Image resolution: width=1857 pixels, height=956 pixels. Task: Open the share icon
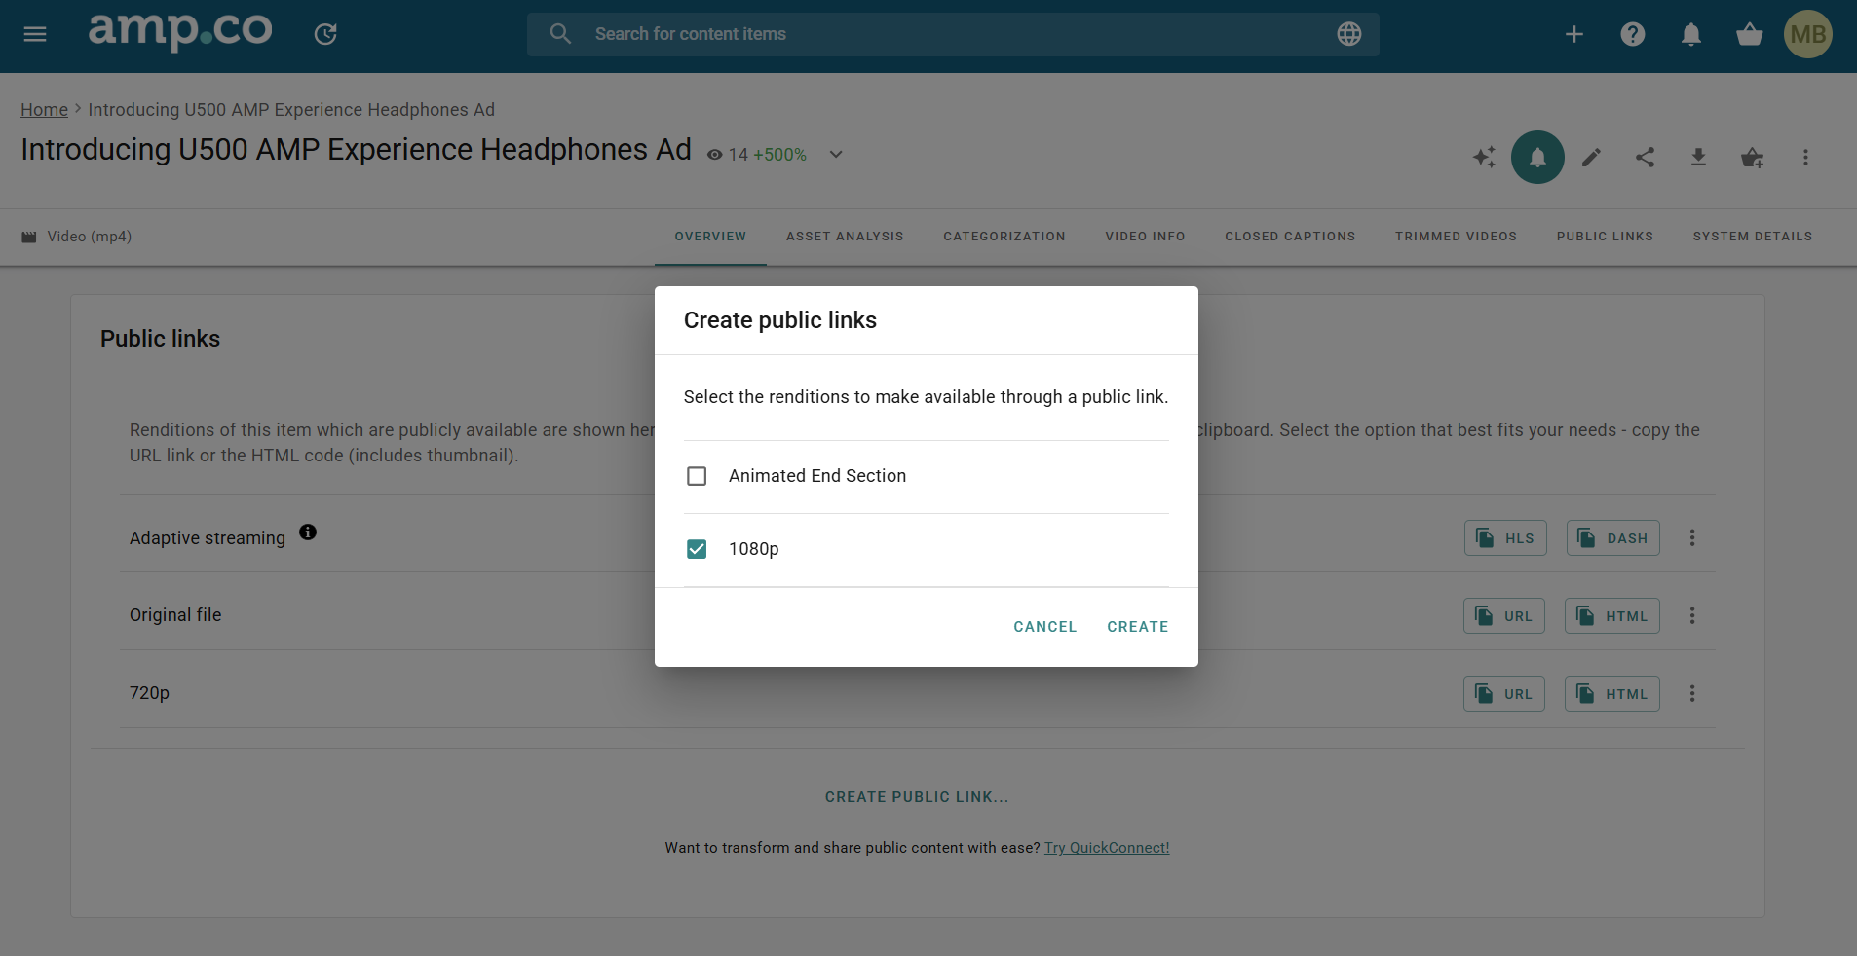coord(1645,157)
